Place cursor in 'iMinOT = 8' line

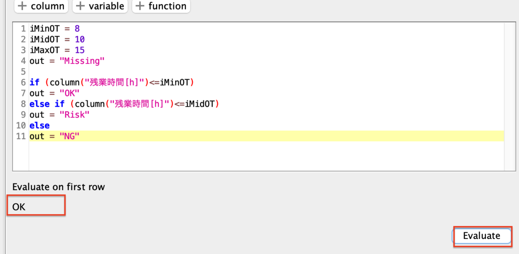[x=54, y=29]
